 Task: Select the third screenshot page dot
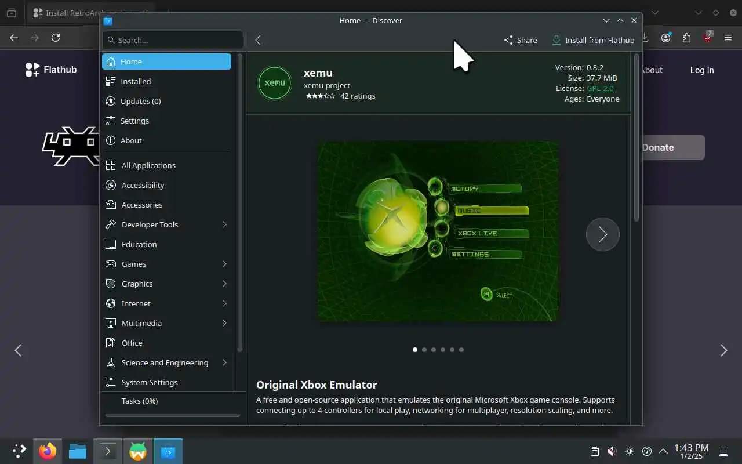click(x=434, y=350)
